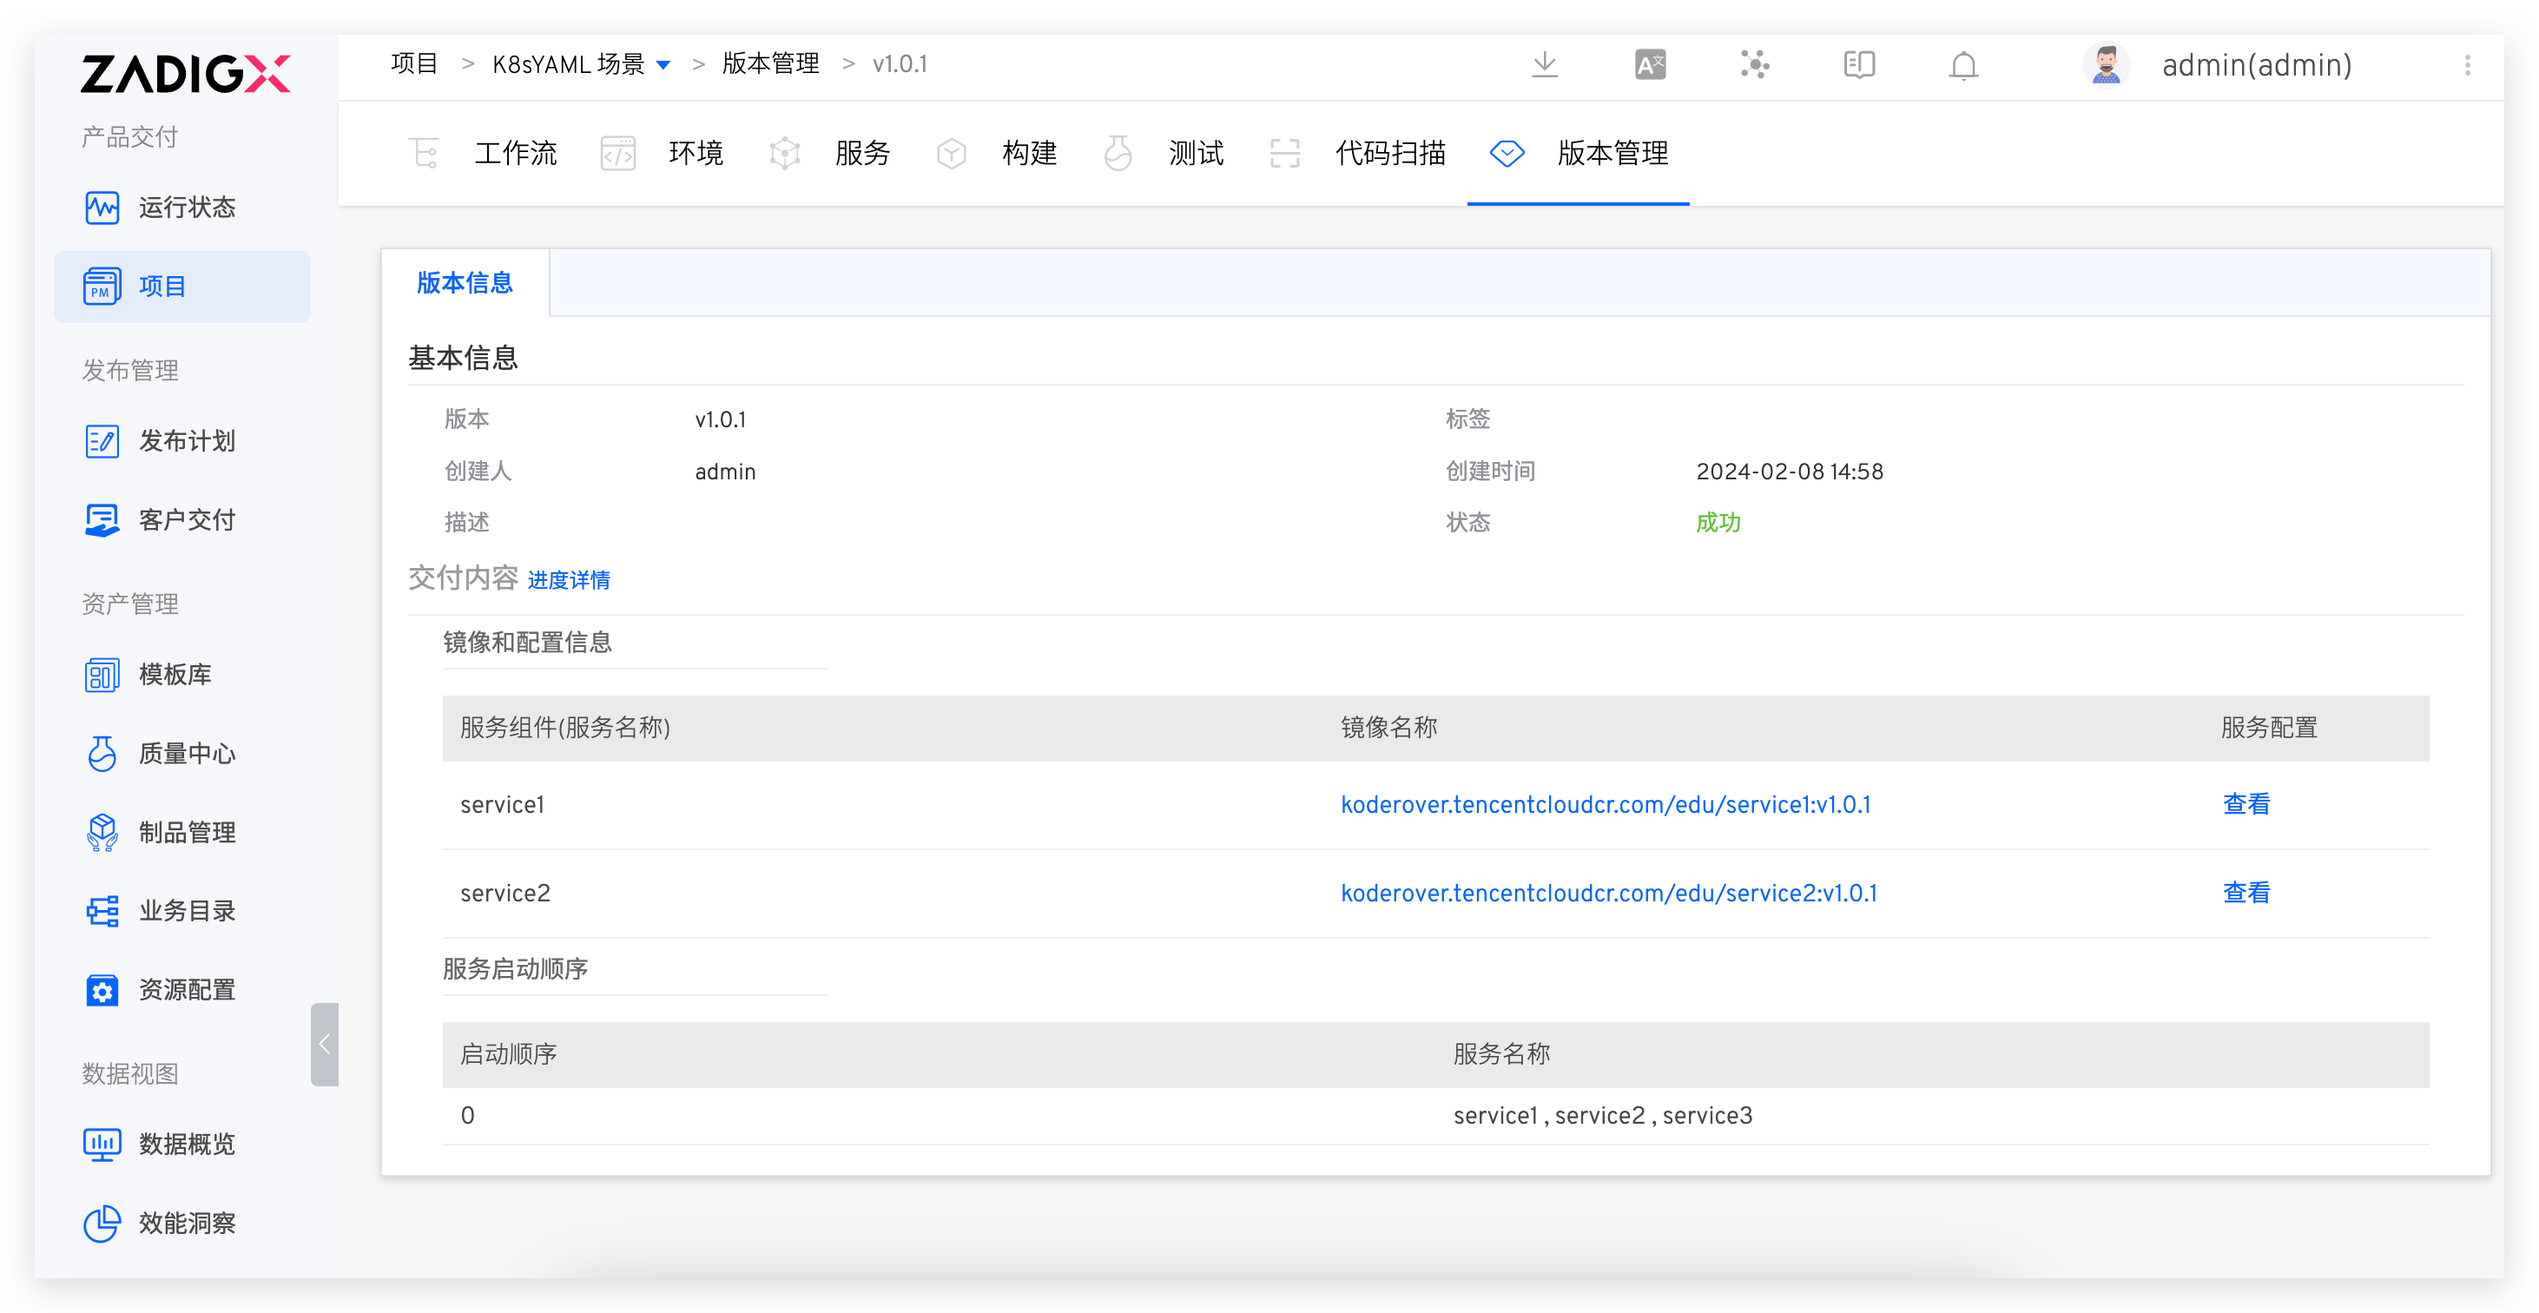
Task: Open 进度详情 progress details link
Action: [569, 579]
